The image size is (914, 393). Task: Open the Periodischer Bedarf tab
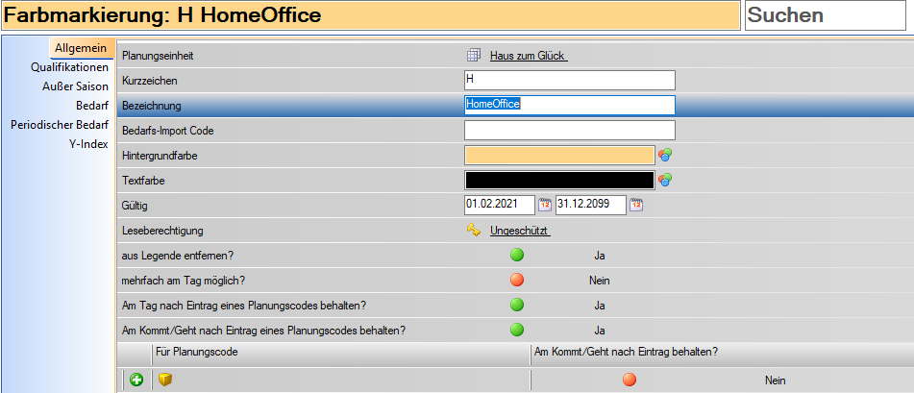(x=60, y=125)
